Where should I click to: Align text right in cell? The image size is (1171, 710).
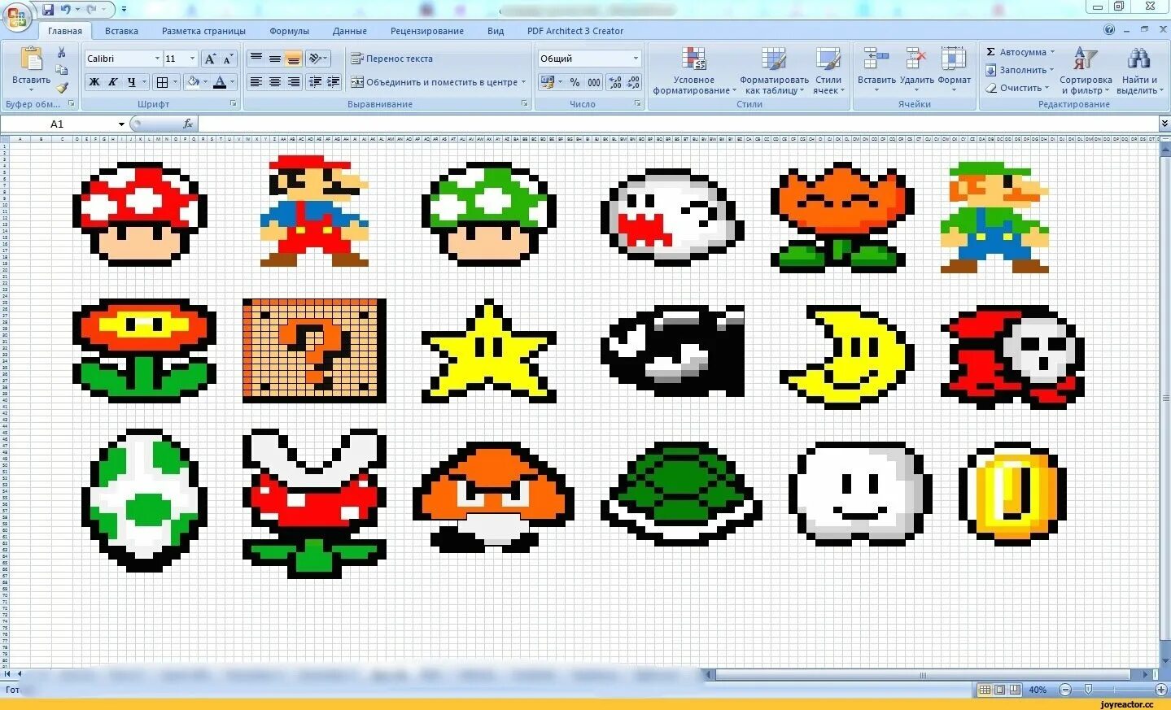[294, 82]
